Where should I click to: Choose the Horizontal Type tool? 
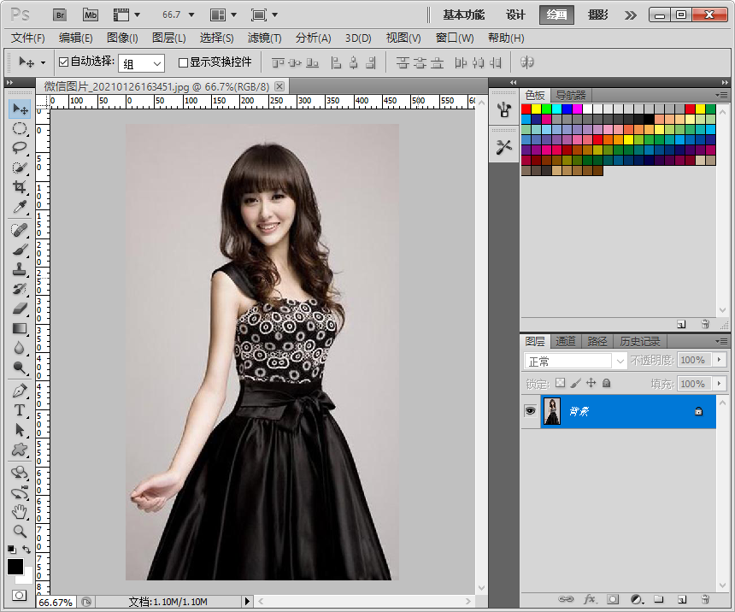(x=19, y=410)
